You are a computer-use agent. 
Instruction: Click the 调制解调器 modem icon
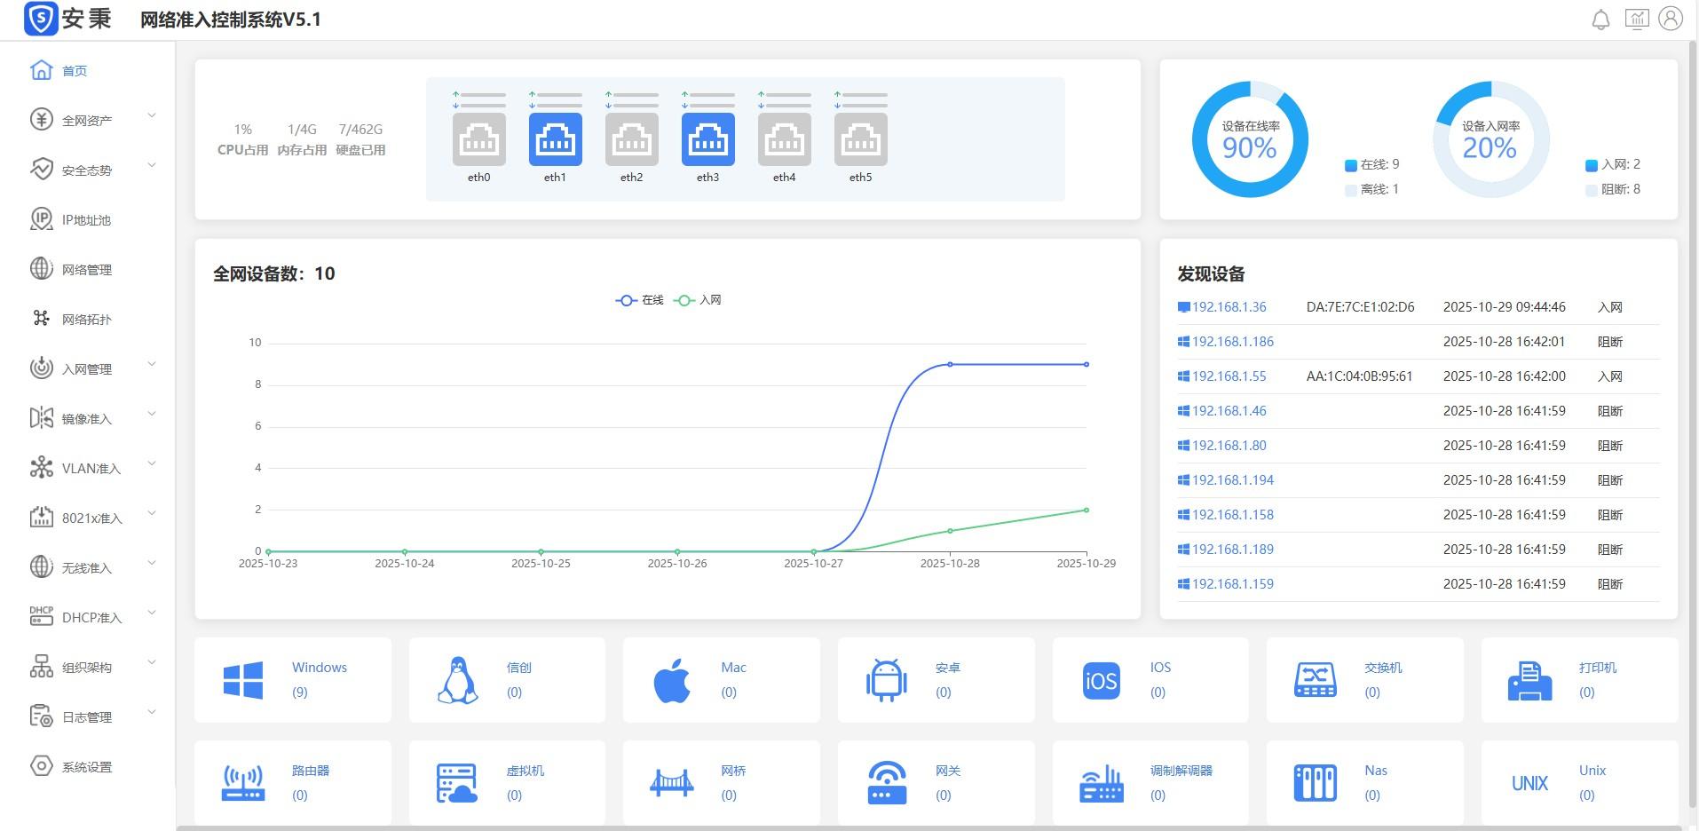pyautogui.click(x=1102, y=784)
